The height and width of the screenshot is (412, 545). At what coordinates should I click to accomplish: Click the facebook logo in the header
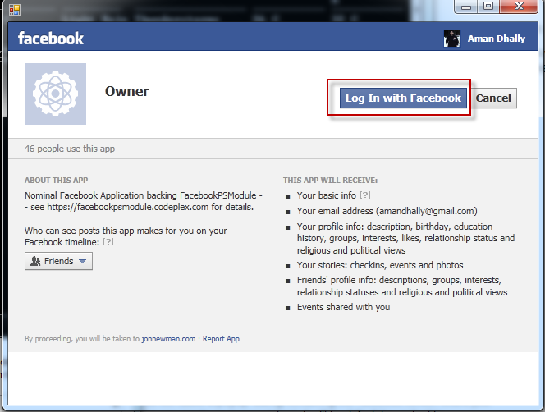tap(50, 38)
